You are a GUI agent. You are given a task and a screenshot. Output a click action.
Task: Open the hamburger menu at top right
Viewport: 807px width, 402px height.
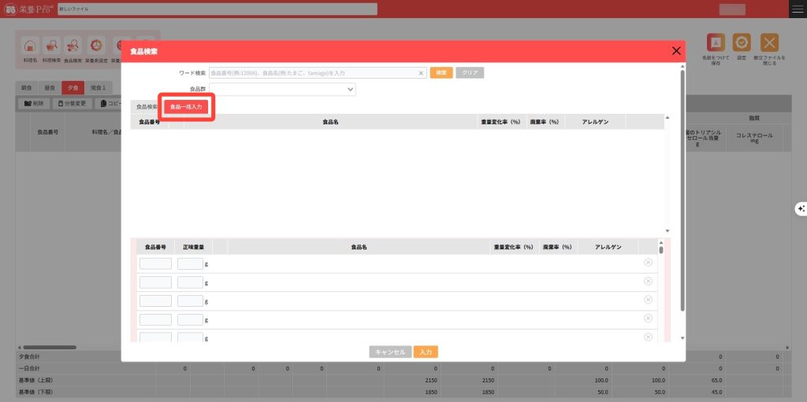[798, 9]
